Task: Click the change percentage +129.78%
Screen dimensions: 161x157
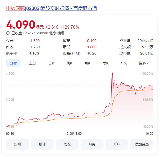Action: coord(69,27)
